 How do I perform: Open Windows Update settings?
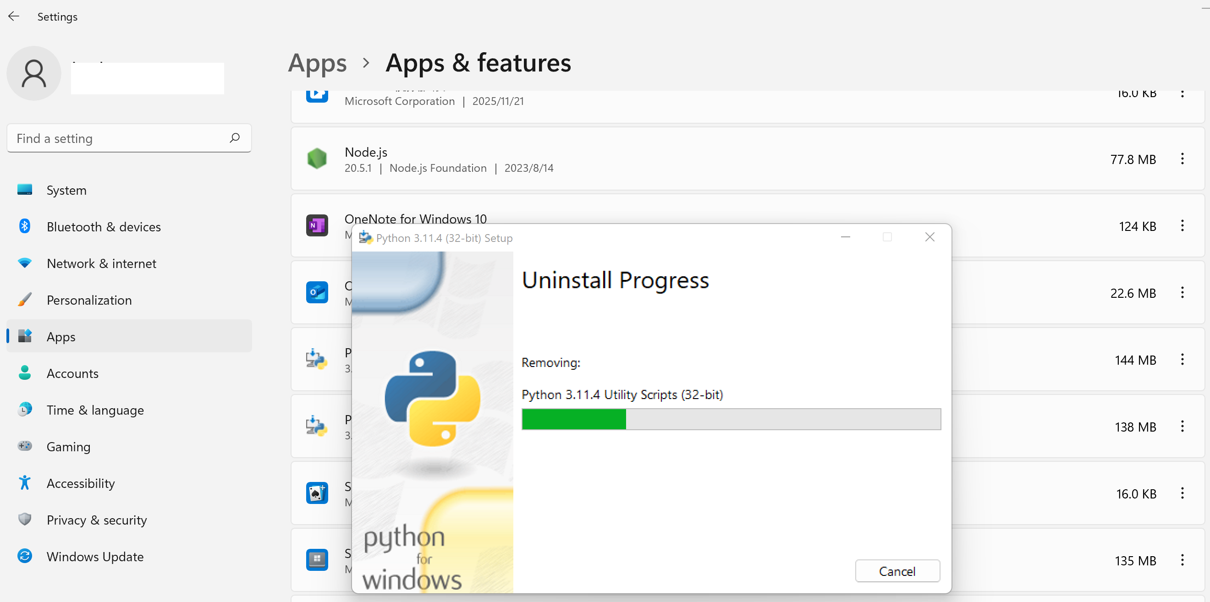129,557
